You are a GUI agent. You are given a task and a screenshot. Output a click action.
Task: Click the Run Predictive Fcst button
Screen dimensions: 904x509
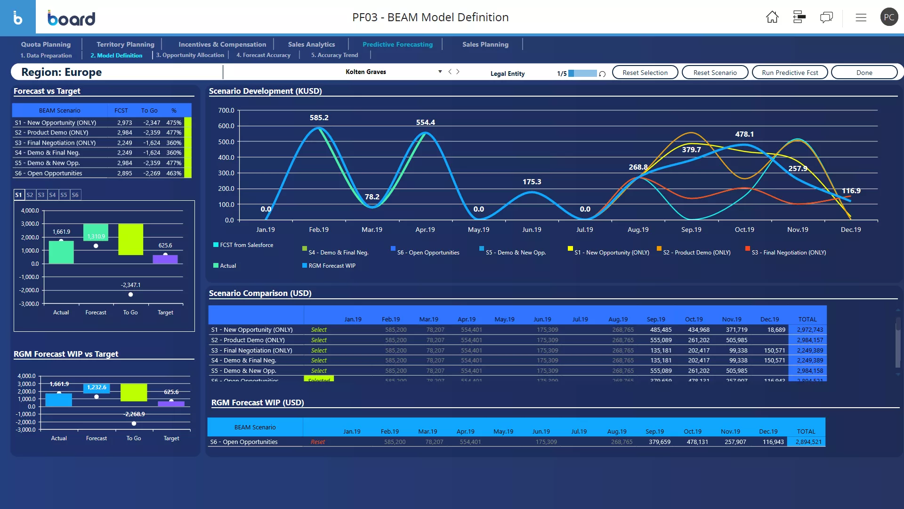790,72
